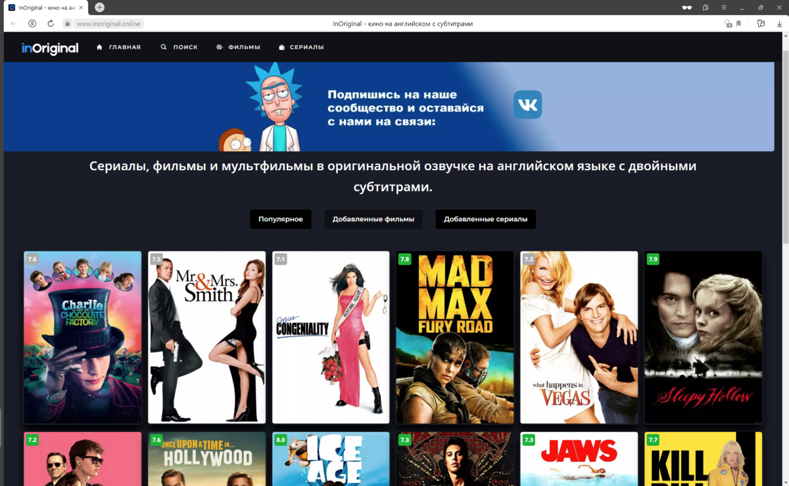Click the 8.0 rating badge on Ice Age
Image resolution: width=789 pixels, height=486 pixels.
[x=281, y=440]
